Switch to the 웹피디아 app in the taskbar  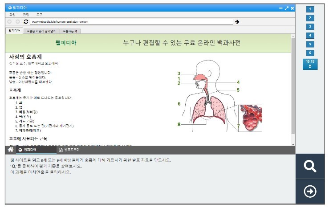click(x=36, y=150)
